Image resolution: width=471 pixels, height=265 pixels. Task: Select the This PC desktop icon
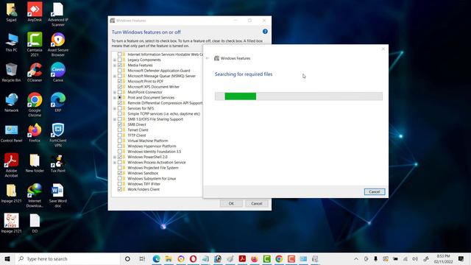[12, 42]
